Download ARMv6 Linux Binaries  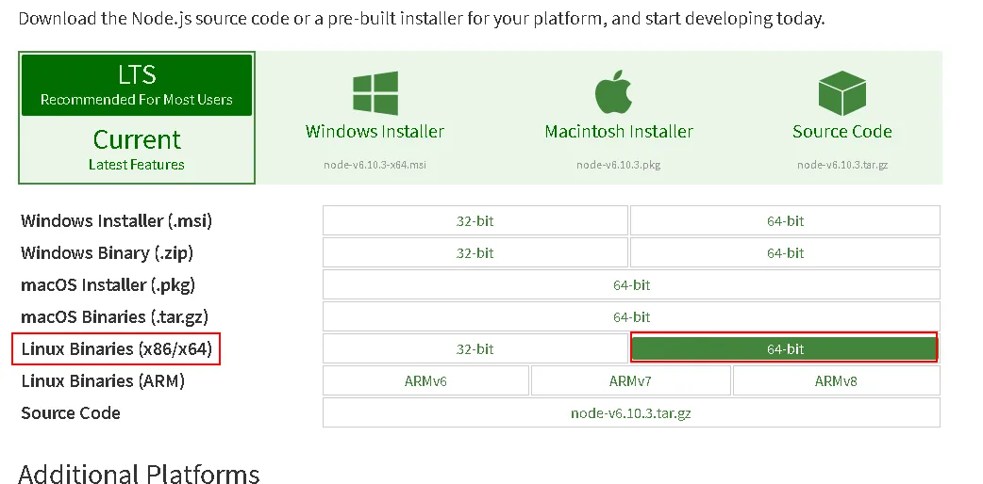tap(425, 380)
